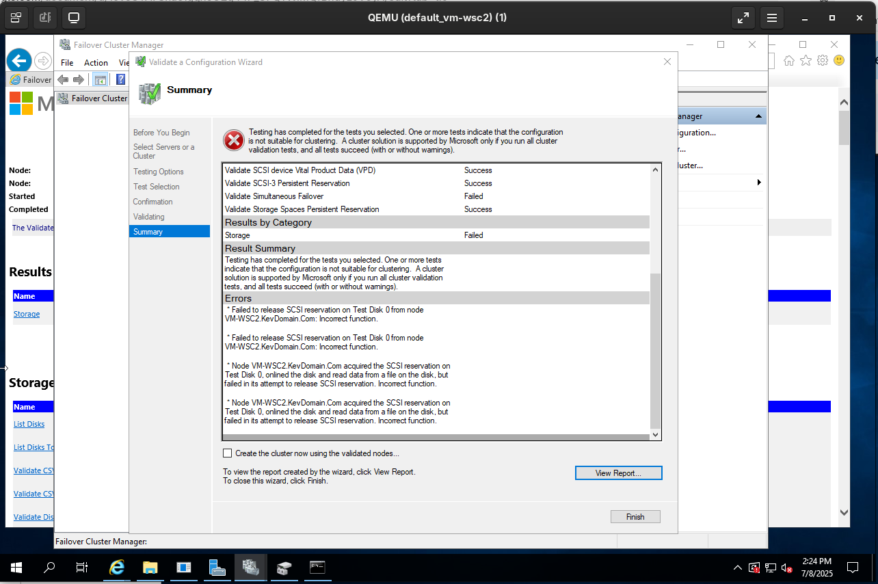
Task: Open Internet Explorer Tools gear icon
Action: 823,60
